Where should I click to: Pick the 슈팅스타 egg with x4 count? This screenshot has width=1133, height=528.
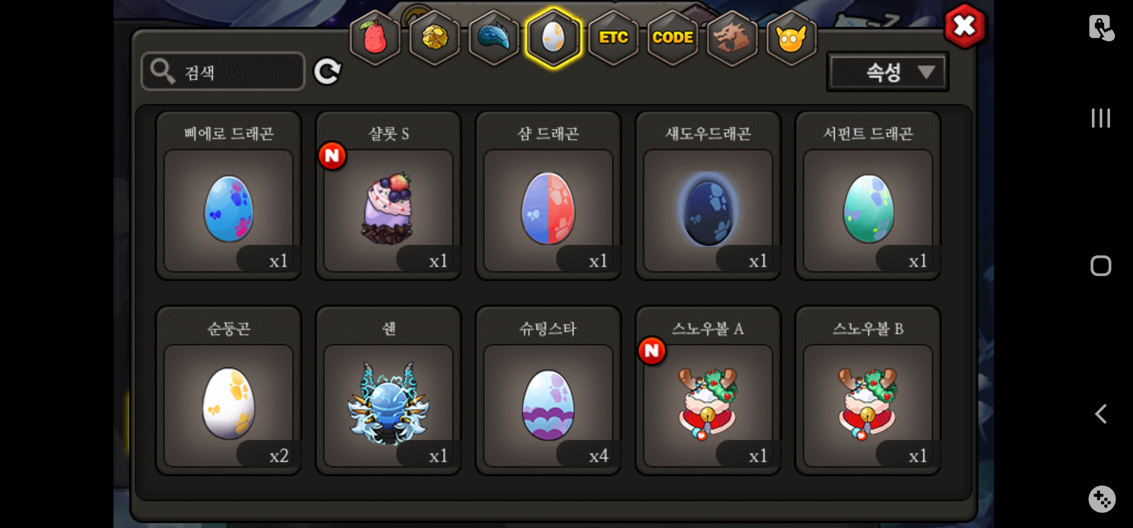coord(548,390)
